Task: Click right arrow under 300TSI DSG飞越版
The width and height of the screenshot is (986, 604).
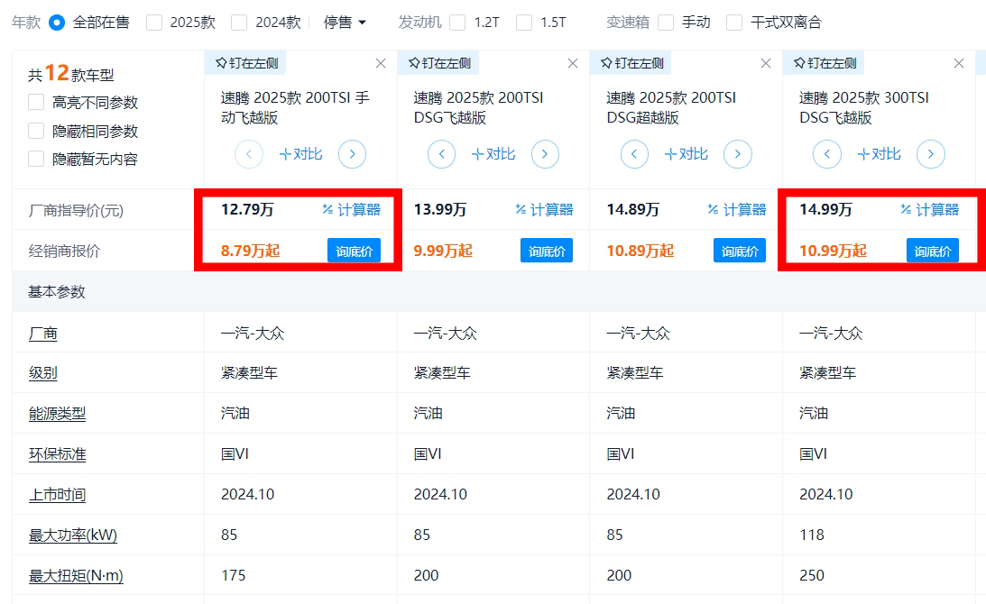Action: click(x=931, y=155)
